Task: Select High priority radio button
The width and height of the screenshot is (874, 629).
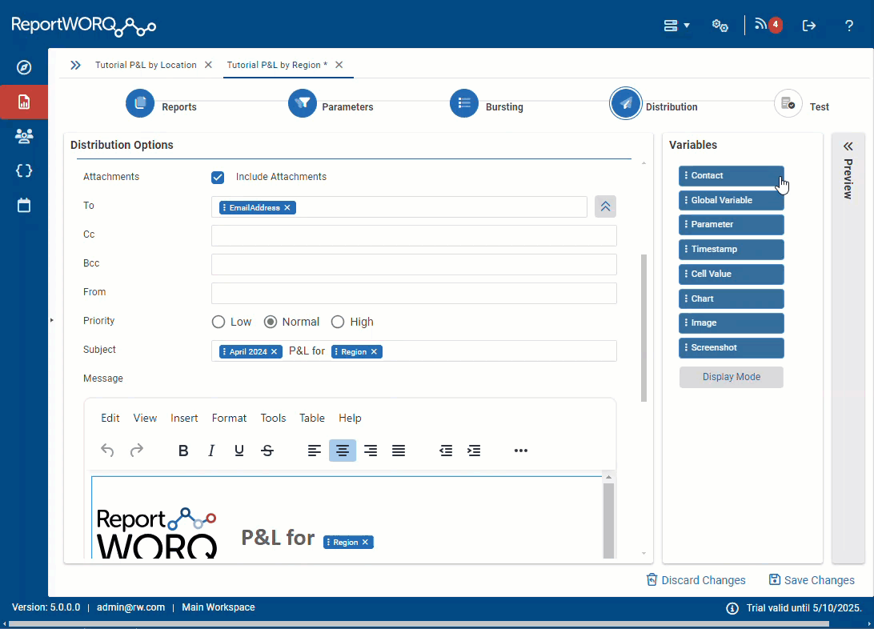Action: coord(337,322)
